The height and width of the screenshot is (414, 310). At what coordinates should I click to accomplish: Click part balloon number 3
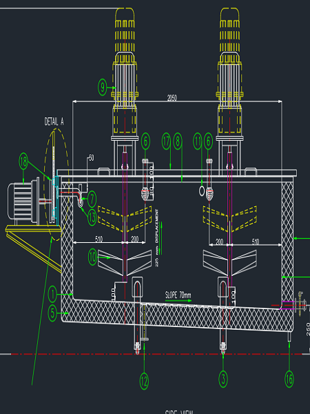[223, 379]
